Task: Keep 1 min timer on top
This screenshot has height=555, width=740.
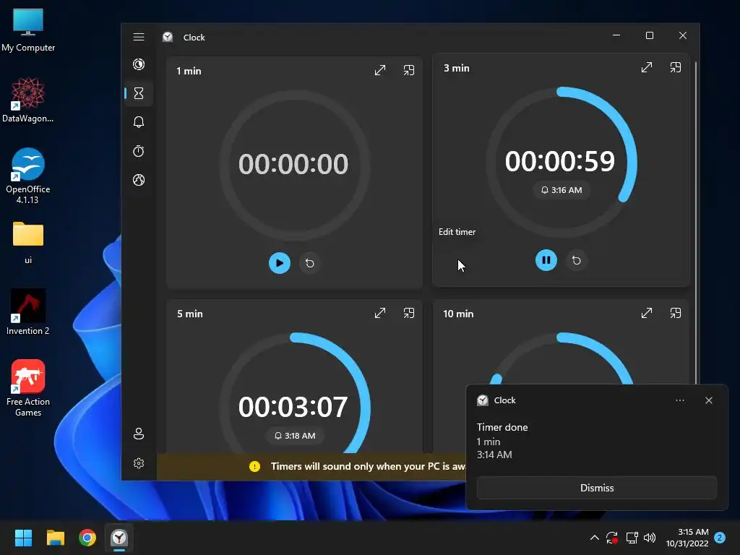Action: click(x=409, y=70)
